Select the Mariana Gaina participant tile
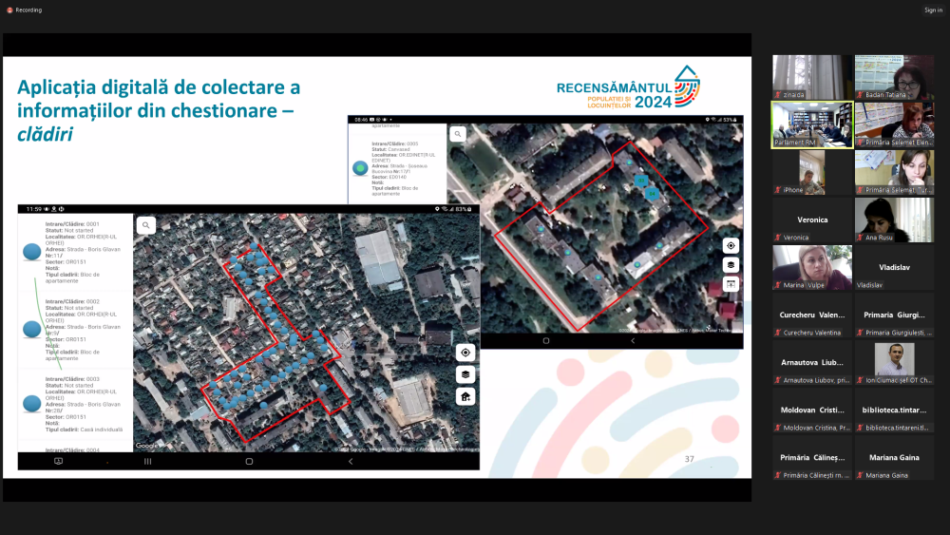Image resolution: width=950 pixels, height=535 pixels. (x=894, y=457)
